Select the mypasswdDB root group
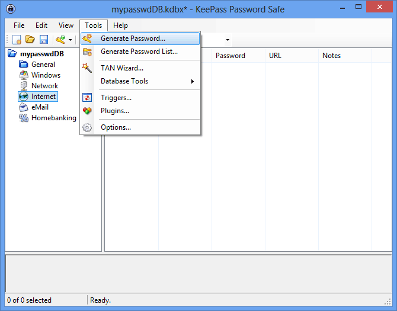 pos(42,54)
